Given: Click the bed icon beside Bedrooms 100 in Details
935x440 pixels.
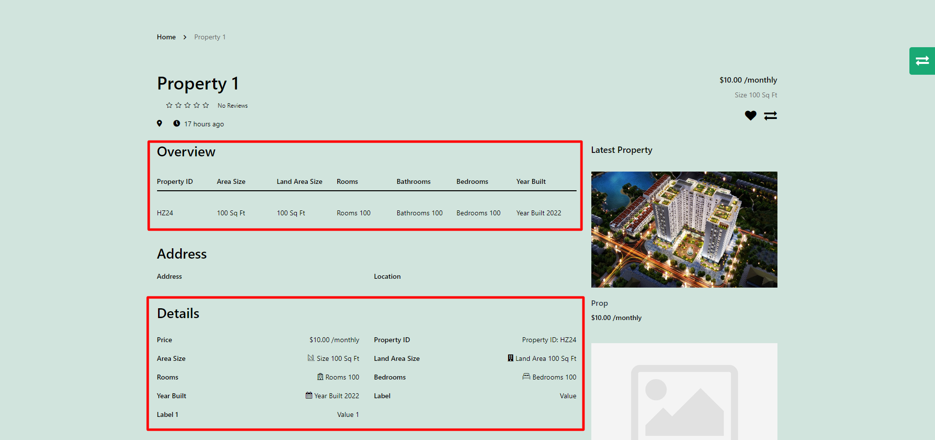Looking at the screenshot, I should click(x=526, y=377).
